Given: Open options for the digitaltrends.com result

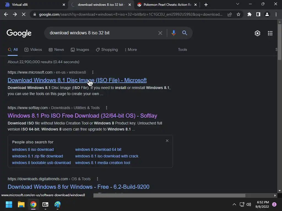Looking at the screenshot, I should pos(97,179).
